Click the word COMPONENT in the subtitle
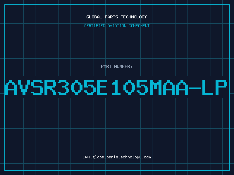Screen dimensions: 234x175 pos(139,26)
